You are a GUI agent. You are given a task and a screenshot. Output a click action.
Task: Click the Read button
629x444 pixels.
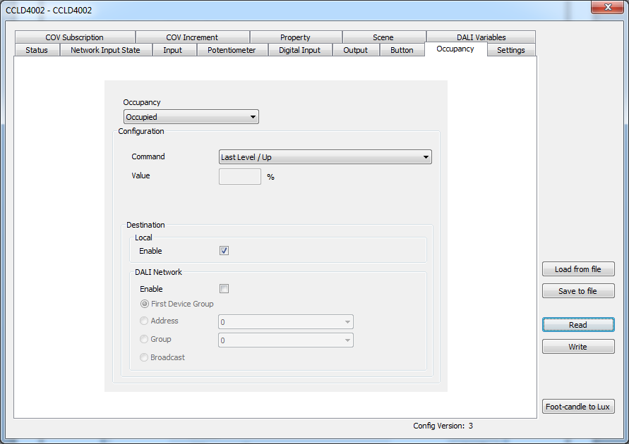pos(578,325)
